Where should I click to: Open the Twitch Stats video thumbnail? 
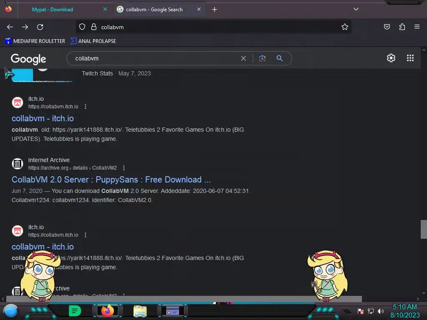(x=42, y=75)
